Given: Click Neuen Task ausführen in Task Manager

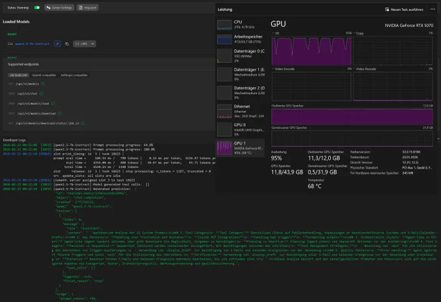Looking at the screenshot, I should 404,10.
